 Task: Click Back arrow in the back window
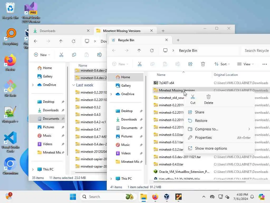pos(36,41)
